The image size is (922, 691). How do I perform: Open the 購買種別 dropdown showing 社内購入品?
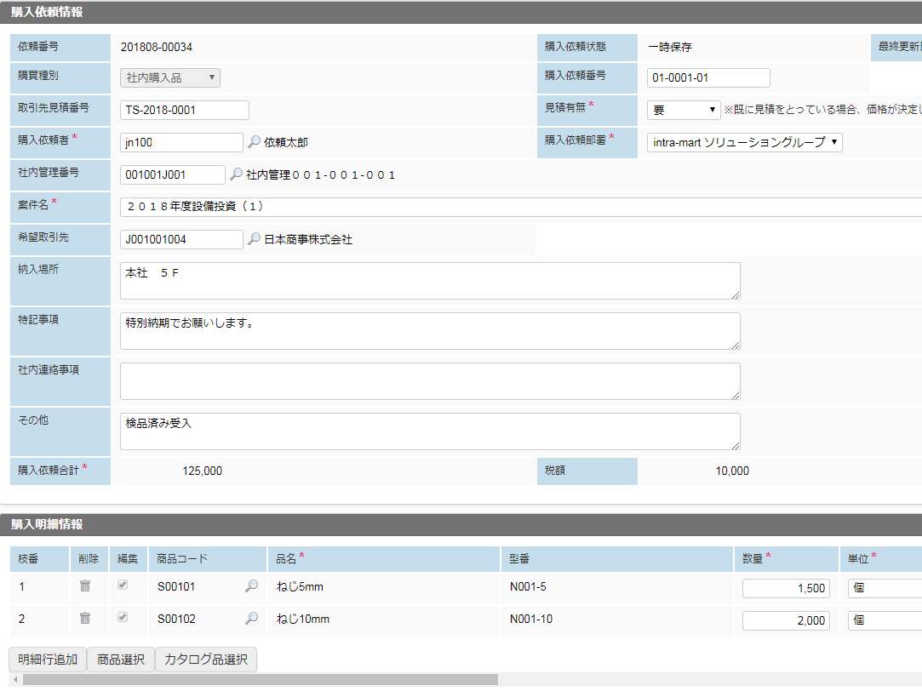(170, 77)
